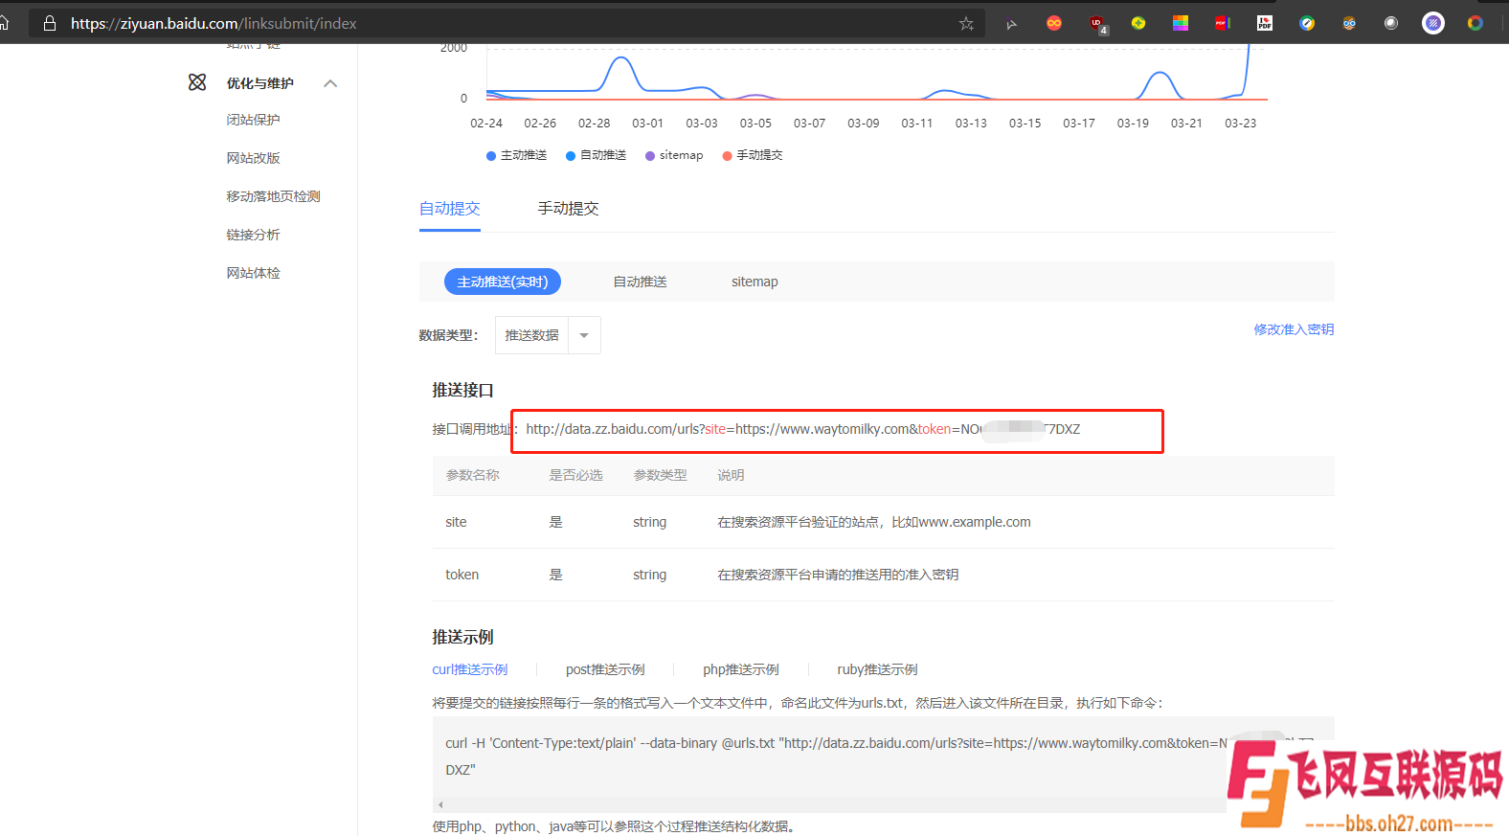1509x836 pixels.
Task: Toggle the sitemap chart legend item
Action: tap(675, 155)
